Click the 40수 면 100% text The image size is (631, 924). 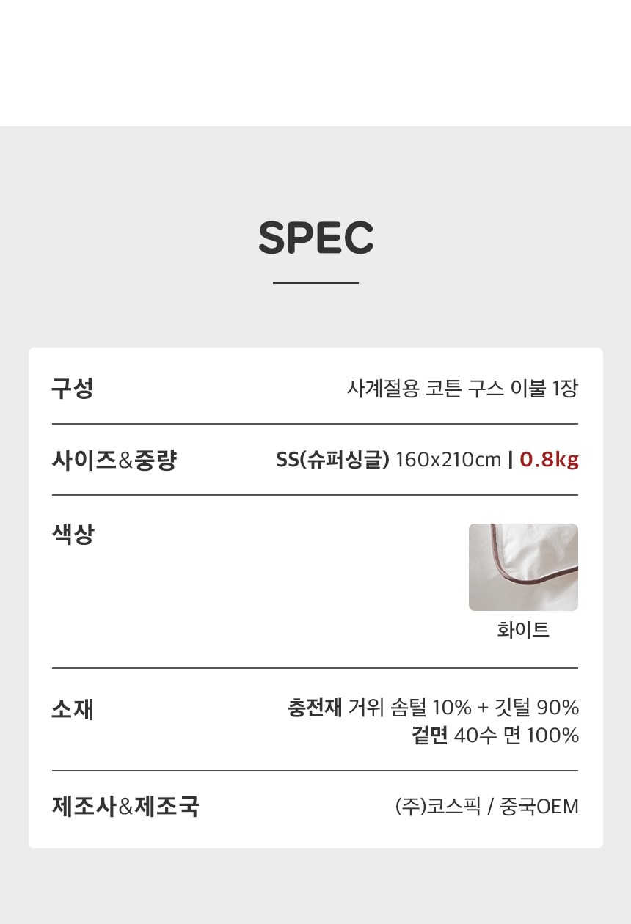click(517, 735)
